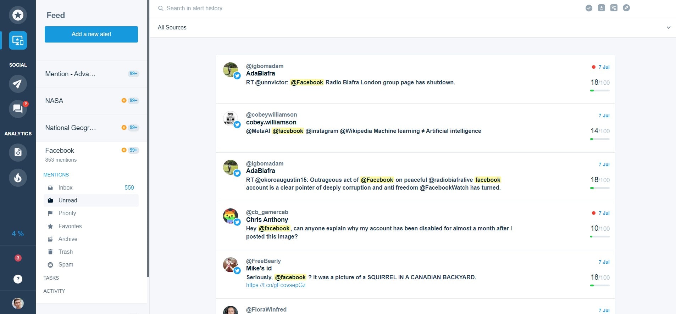Click "Radio Biafra London group page" tweet text
The image size is (676, 314).
pyautogui.click(x=370, y=82)
